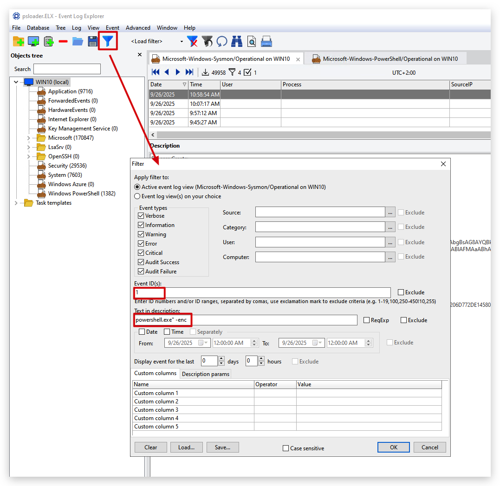Select Event log view(s) on your choice

click(x=137, y=196)
